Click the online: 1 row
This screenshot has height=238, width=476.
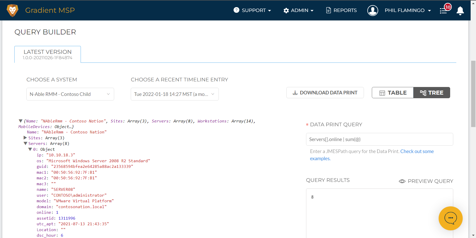pyautogui.click(x=48, y=212)
